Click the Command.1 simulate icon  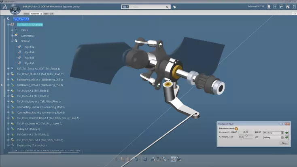286,133
